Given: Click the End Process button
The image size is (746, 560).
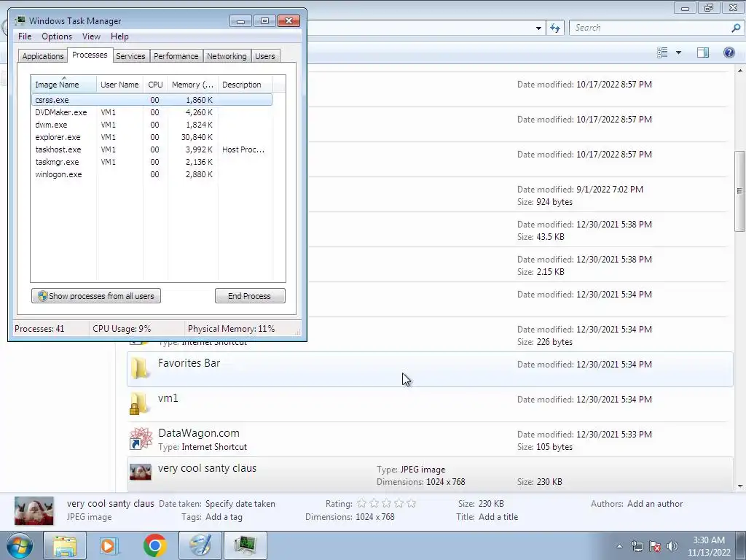Looking at the screenshot, I should [x=250, y=296].
